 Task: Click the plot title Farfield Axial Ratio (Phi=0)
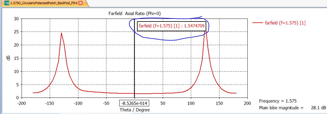(135, 14)
